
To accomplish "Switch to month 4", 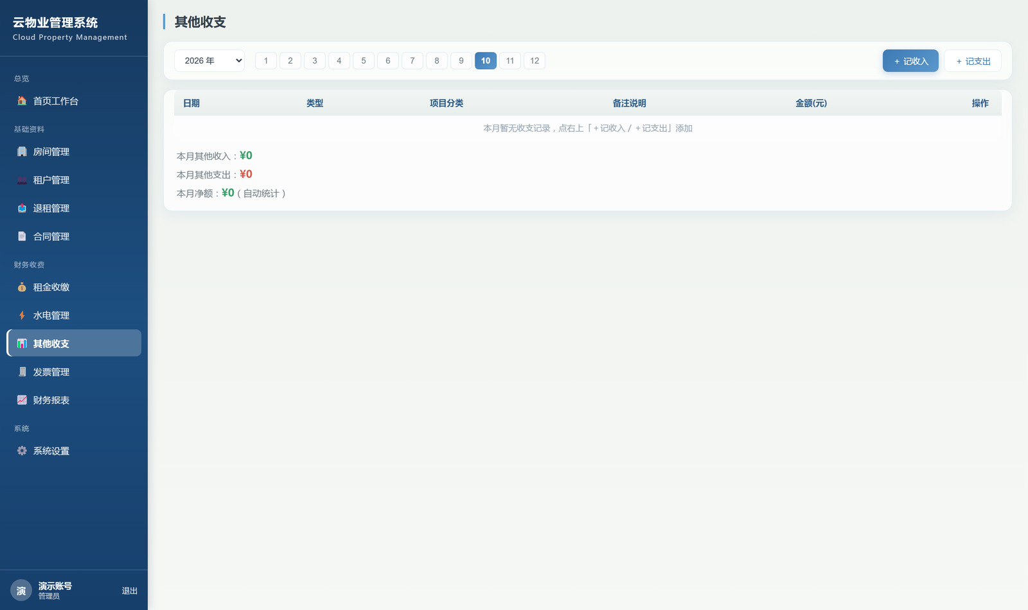I will pyautogui.click(x=339, y=60).
